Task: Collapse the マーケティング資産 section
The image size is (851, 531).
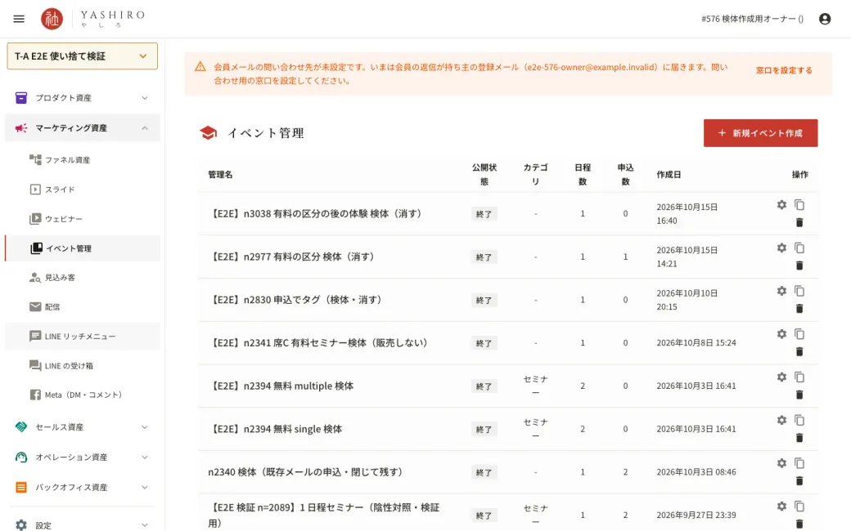Action: pos(83,128)
